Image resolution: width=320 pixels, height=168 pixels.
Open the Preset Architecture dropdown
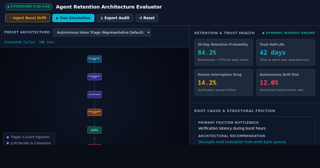pos(102,32)
